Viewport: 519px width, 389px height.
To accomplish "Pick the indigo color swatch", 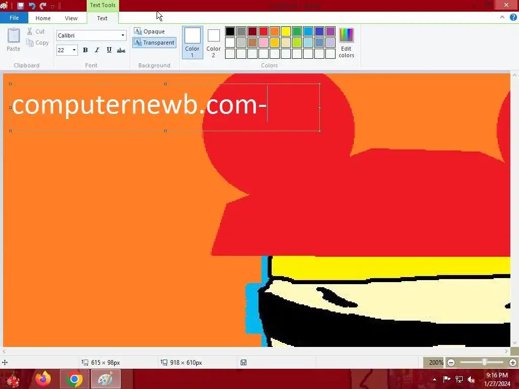I will tap(319, 31).
